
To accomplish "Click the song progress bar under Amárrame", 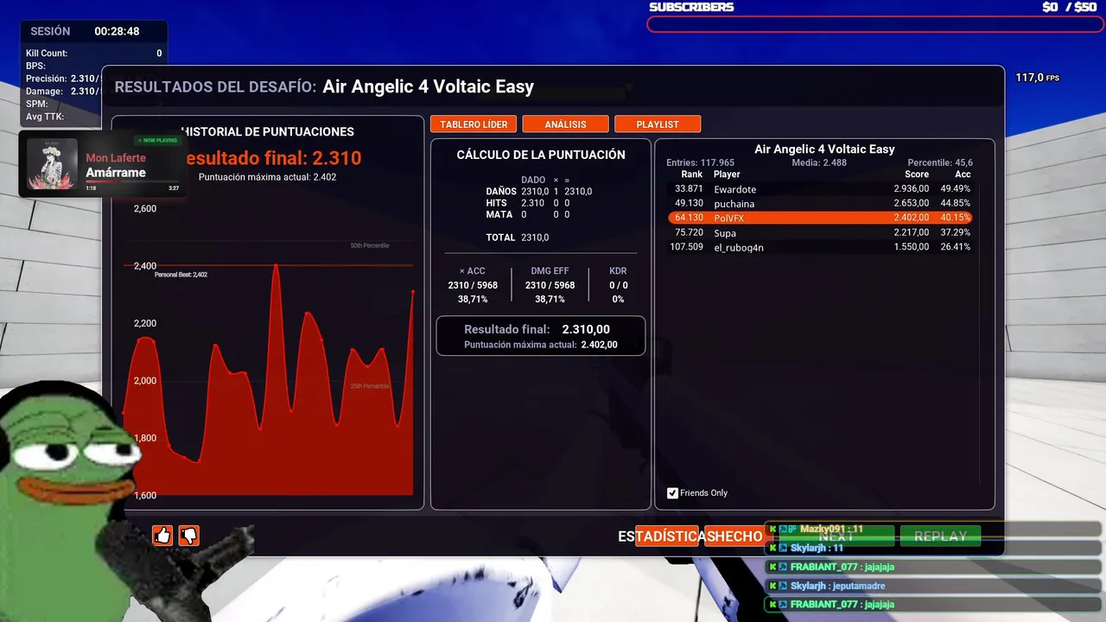I will click(x=132, y=183).
